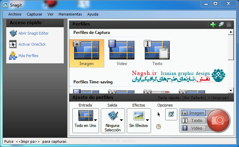Click the Snagit Editor icon in quick access
Screen dimensions: 239x147
pyautogui.click(x=13, y=33)
